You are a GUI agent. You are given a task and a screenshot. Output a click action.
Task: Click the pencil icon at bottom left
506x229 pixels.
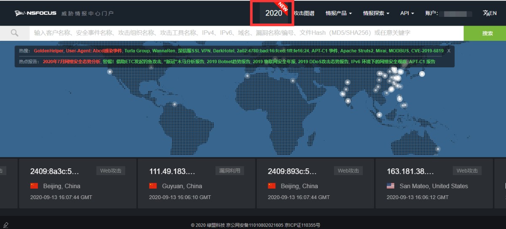pos(5,225)
